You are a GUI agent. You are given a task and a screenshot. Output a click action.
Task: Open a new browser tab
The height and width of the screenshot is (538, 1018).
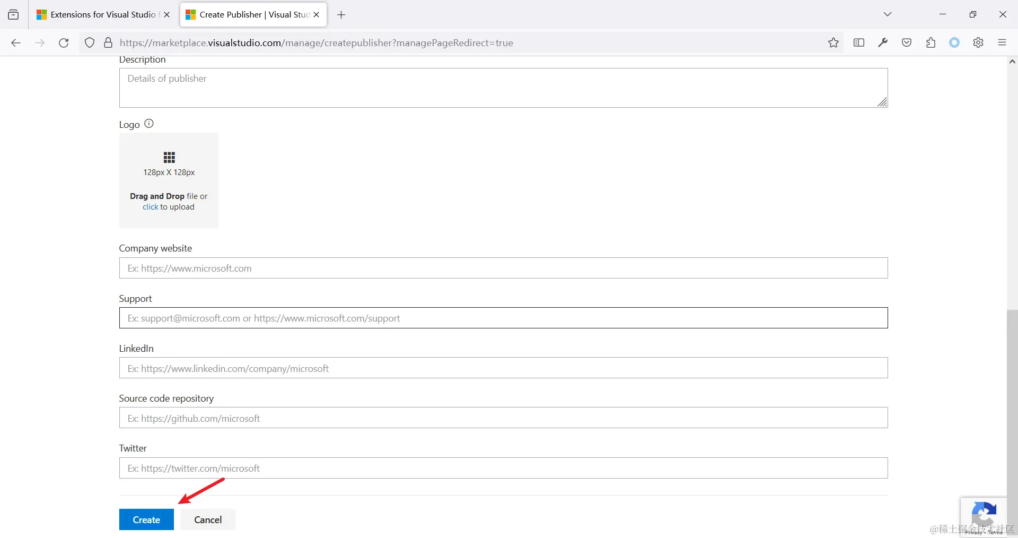pos(341,15)
